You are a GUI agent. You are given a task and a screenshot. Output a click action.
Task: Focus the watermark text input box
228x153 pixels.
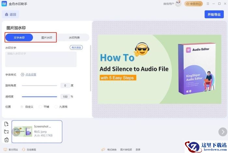pos(41,59)
